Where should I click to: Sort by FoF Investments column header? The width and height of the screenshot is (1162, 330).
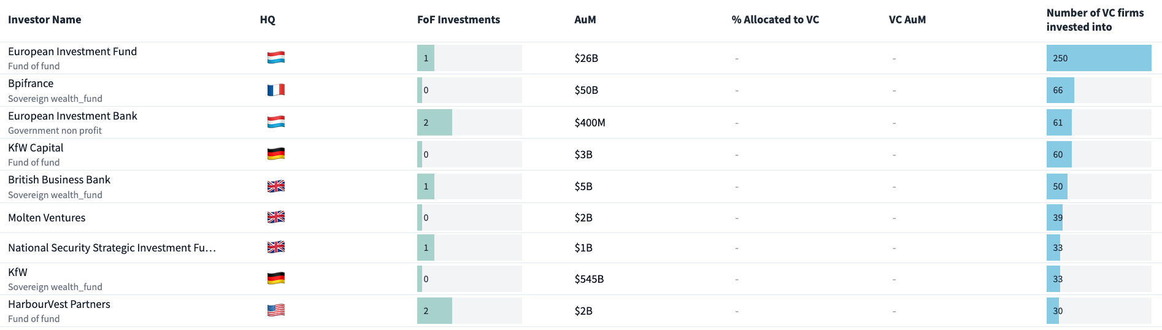(x=458, y=20)
